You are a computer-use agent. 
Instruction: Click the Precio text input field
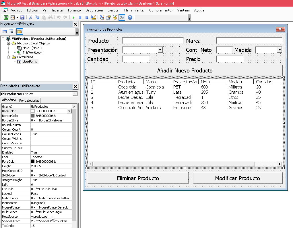pyautogui.click(x=230, y=59)
